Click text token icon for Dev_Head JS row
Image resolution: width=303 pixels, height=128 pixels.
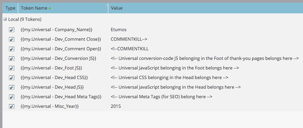click(x=12, y=87)
